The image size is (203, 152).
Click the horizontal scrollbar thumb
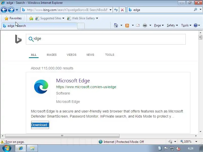(62, 136)
